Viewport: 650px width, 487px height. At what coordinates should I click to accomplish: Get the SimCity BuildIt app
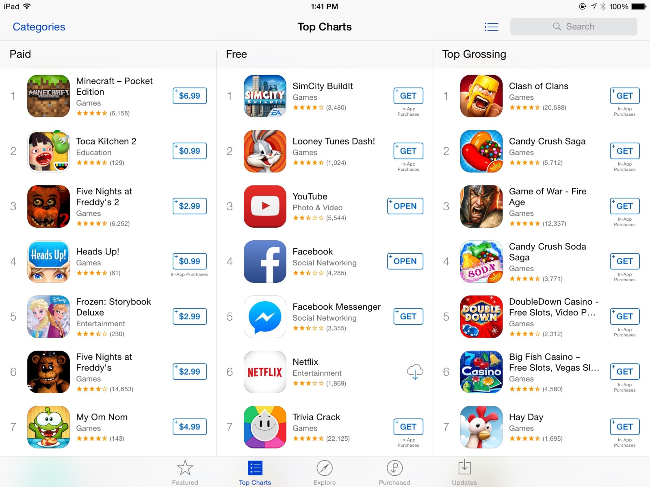pos(408,96)
